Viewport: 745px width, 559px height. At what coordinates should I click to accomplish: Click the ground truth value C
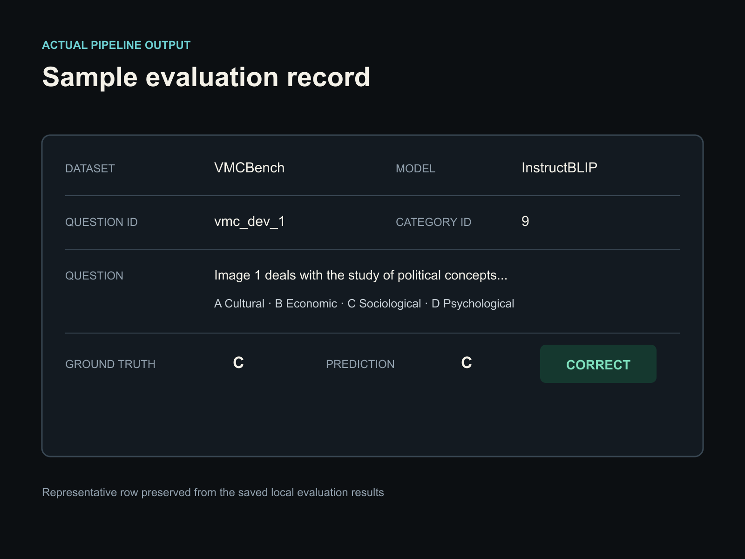pos(238,363)
